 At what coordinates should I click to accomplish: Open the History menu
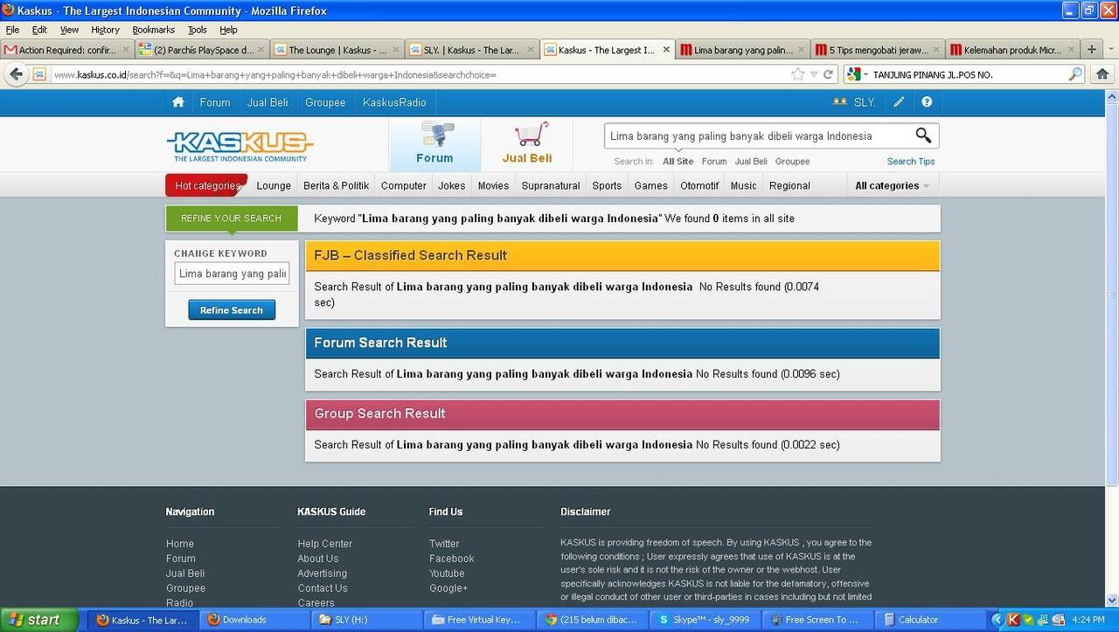tap(105, 30)
